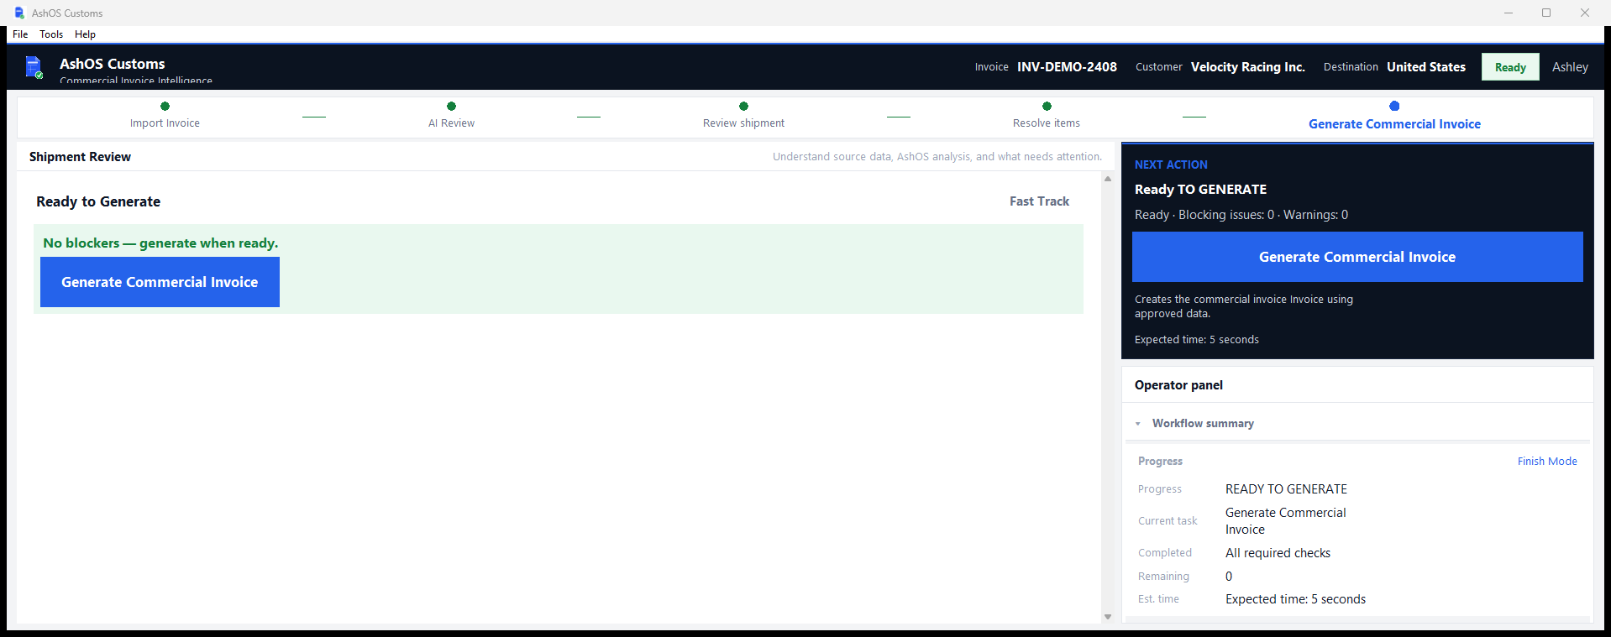The image size is (1611, 637).
Task: Open the Tools menu
Action: 51,34
